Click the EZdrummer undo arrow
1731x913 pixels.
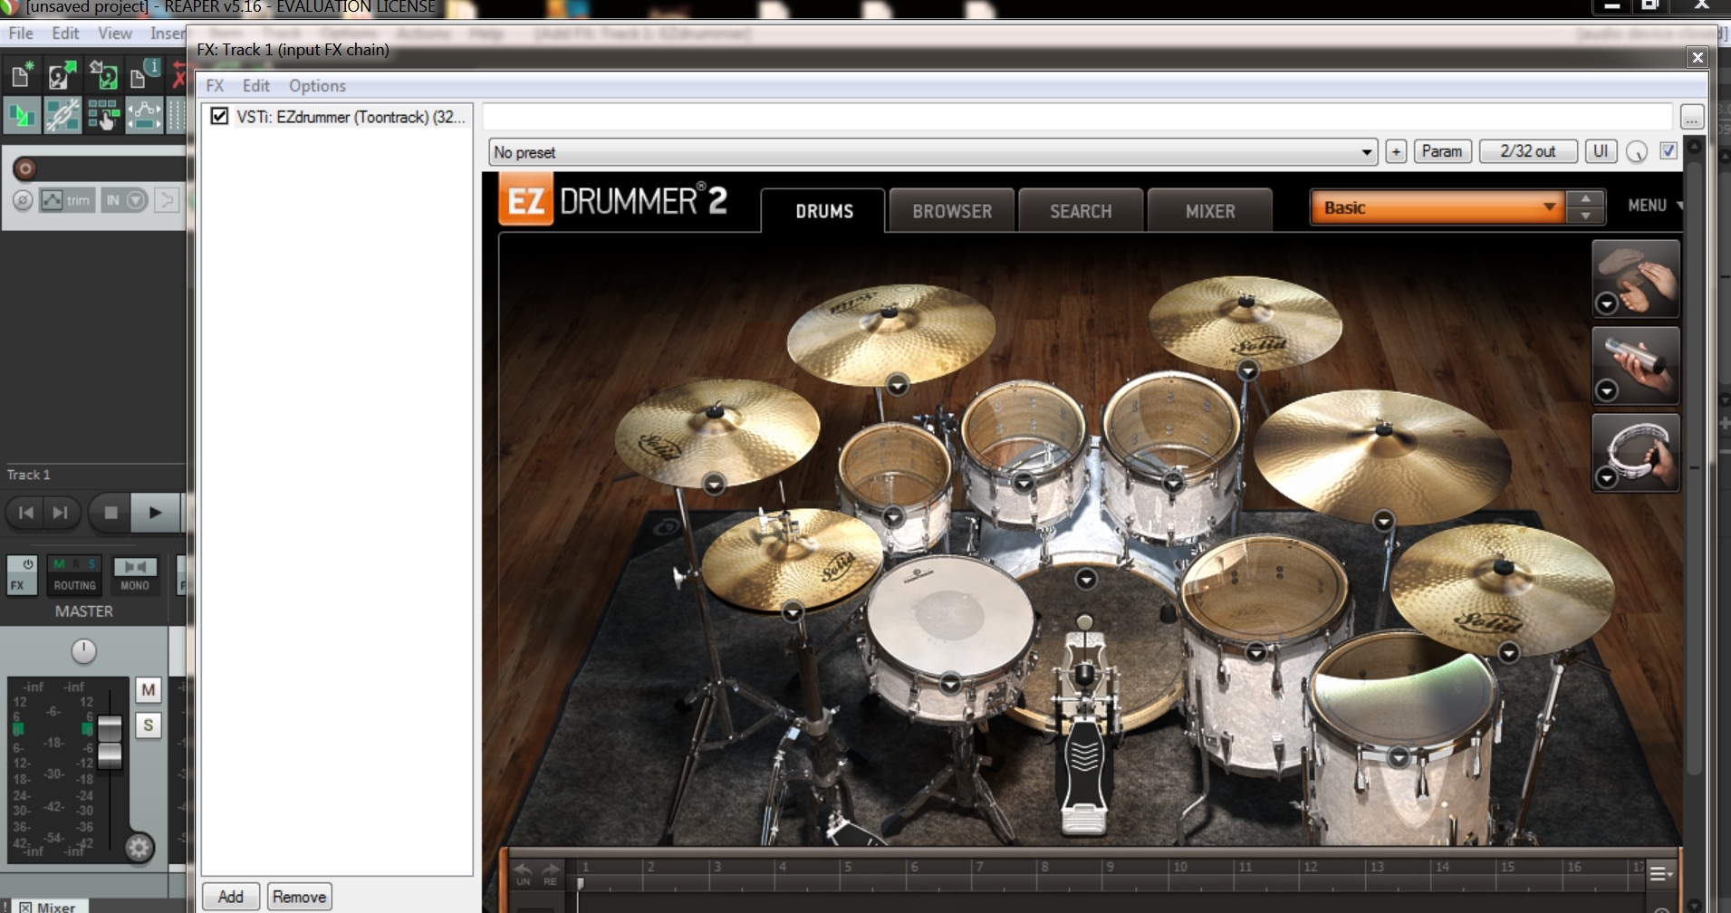tap(523, 870)
